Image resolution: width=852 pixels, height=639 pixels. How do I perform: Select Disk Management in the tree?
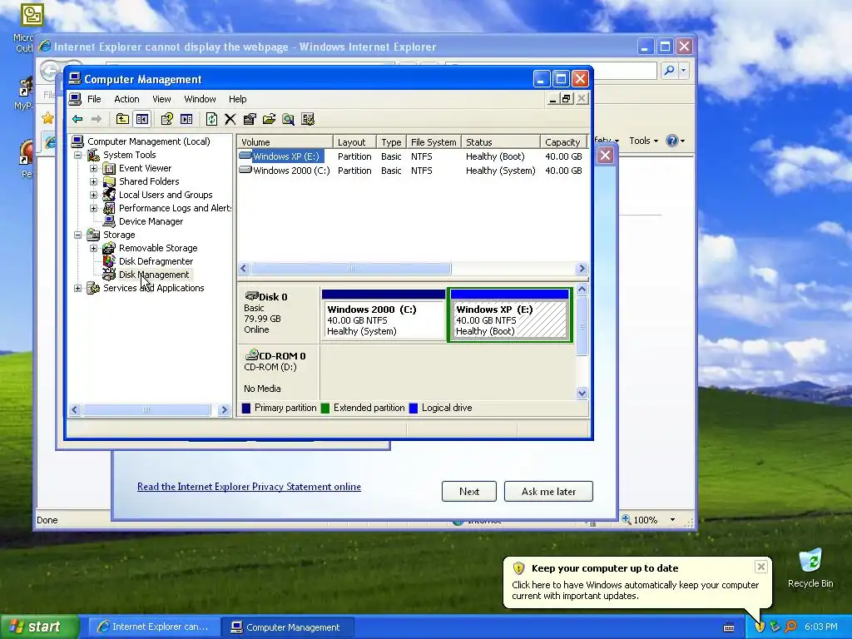[154, 275]
